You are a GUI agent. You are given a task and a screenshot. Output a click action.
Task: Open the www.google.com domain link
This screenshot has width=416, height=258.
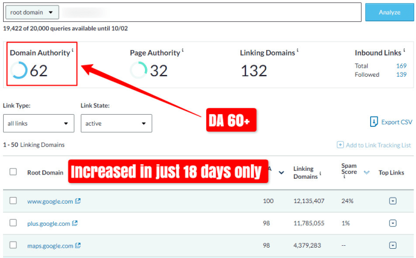pos(50,201)
